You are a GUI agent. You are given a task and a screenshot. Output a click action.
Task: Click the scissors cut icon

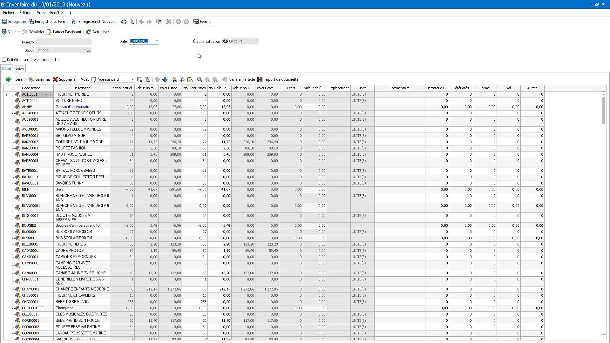point(175,79)
